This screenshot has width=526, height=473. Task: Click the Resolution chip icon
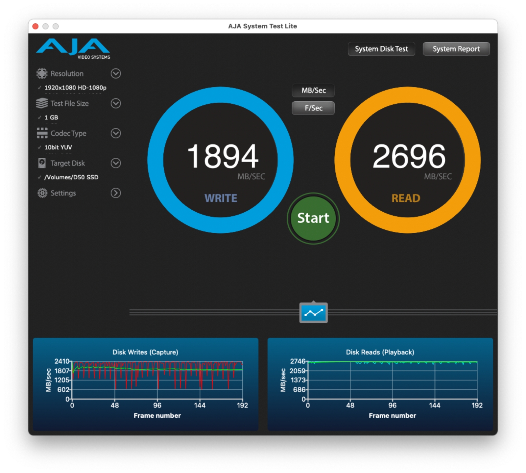(42, 73)
